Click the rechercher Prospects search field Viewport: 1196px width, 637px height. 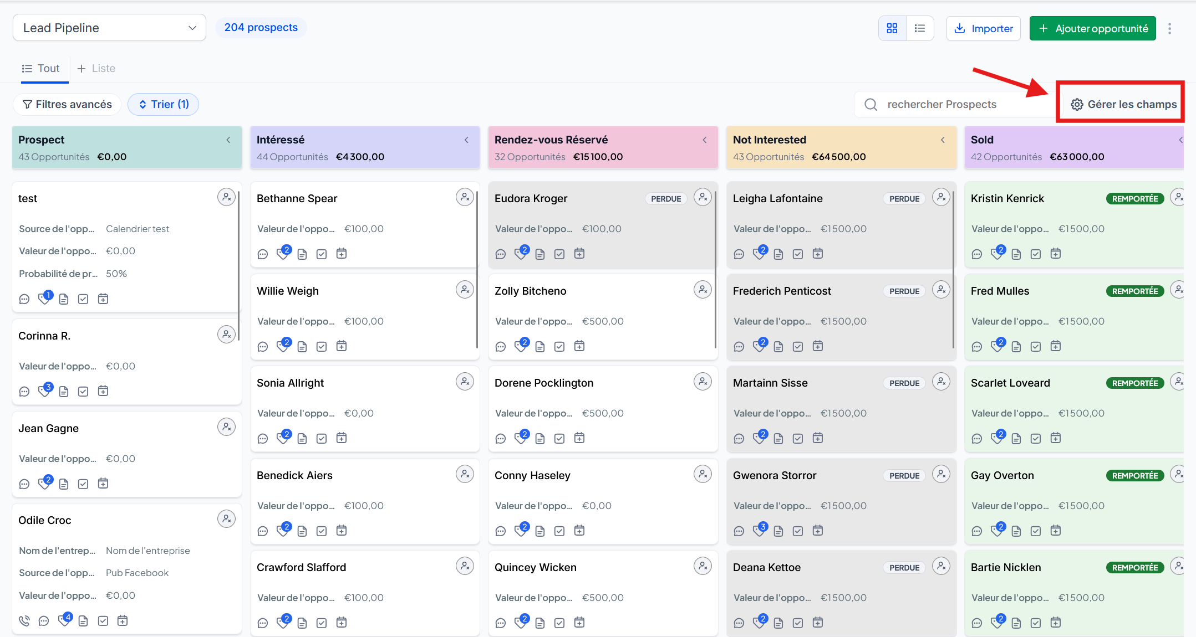(x=955, y=105)
